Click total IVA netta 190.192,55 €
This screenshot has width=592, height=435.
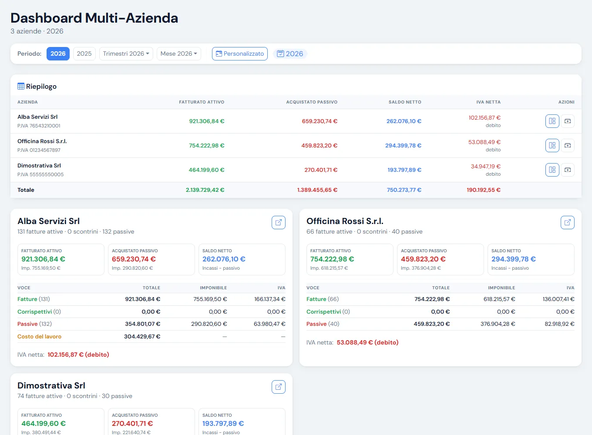484,190
